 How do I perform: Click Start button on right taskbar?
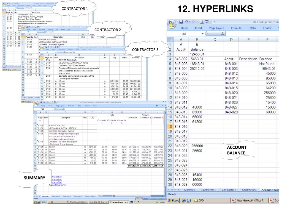(173, 200)
